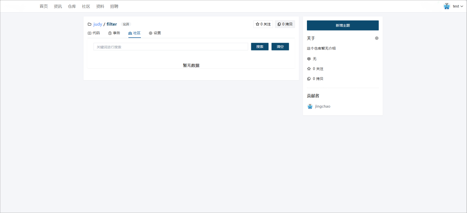Open 仓库 in the top navigation
This screenshot has width=467, height=213.
pyautogui.click(x=72, y=6)
